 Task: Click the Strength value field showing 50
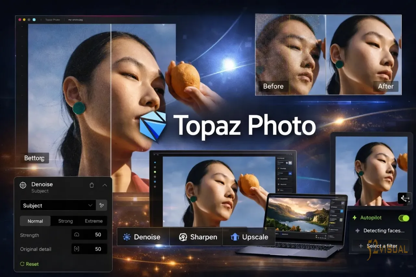tap(89, 234)
